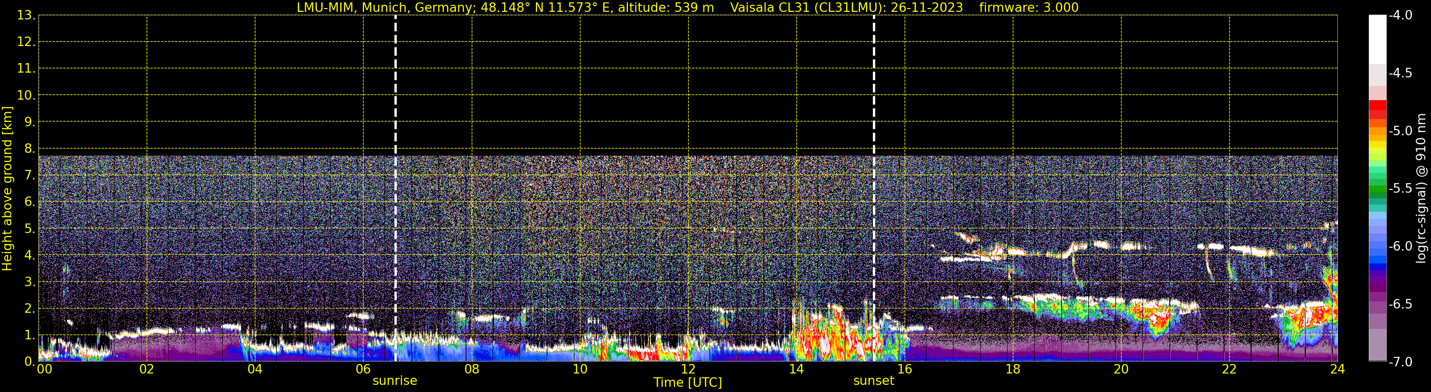Click the '3.' tick on the height axis
The height and width of the screenshot is (392, 1431).
click(29, 281)
